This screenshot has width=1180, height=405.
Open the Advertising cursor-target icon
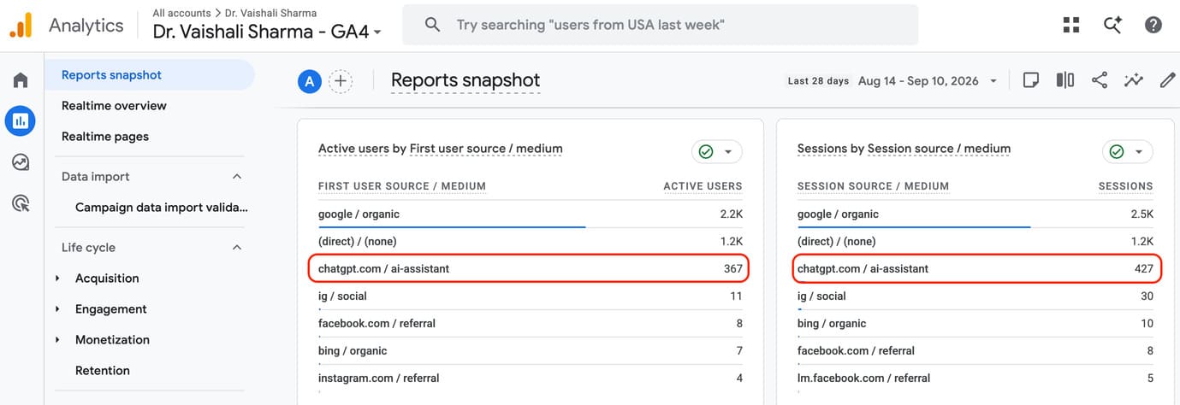(21, 203)
